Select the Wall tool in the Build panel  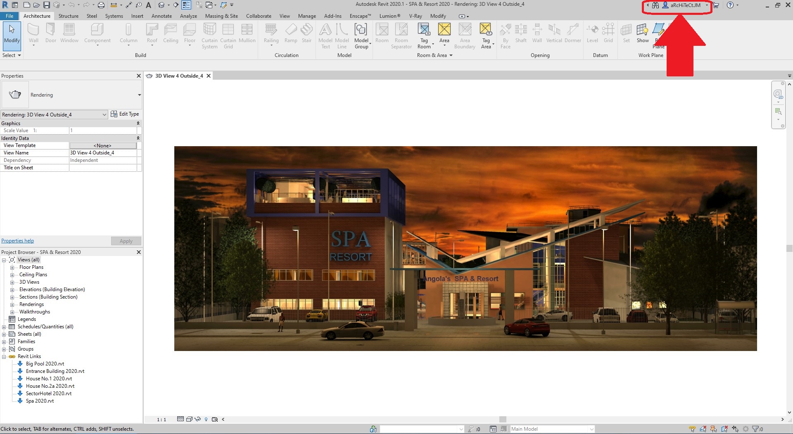tap(33, 33)
